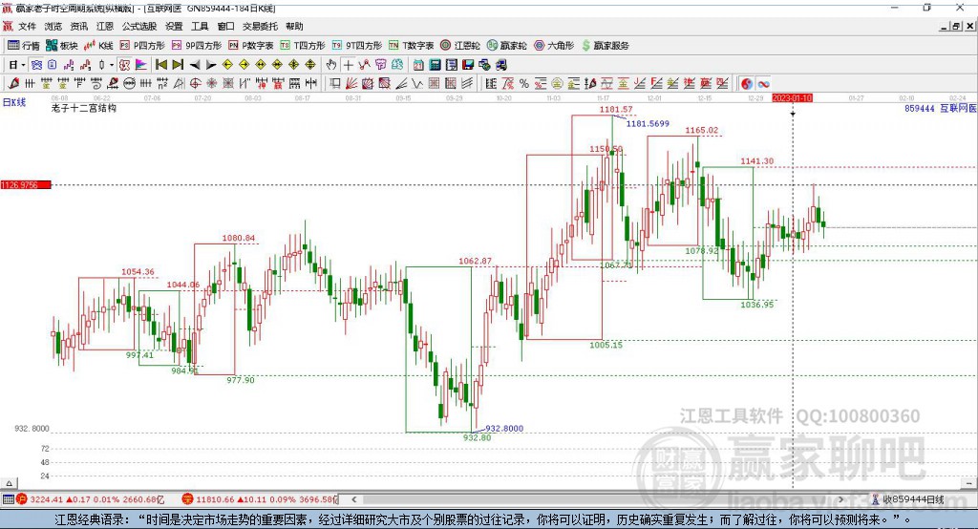
Task: Open the 设置 menu
Action: click(174, 26)
